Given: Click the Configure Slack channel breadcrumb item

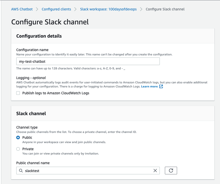Looking at the screenshot, I should coord(165,9).
